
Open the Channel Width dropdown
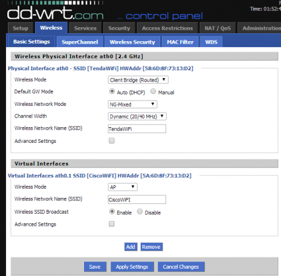[137, 116]
